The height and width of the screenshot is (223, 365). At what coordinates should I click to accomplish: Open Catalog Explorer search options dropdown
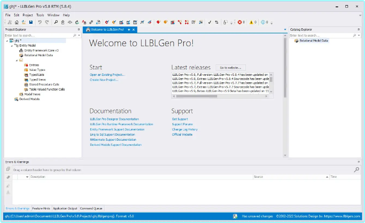tap(359, 35)
